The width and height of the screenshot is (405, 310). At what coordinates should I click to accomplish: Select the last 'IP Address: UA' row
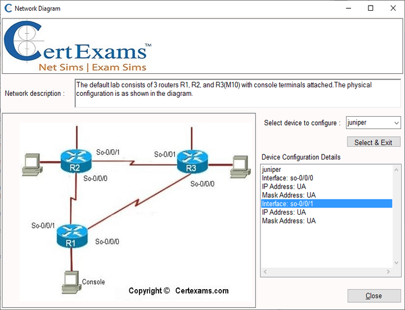pos(326,212)
